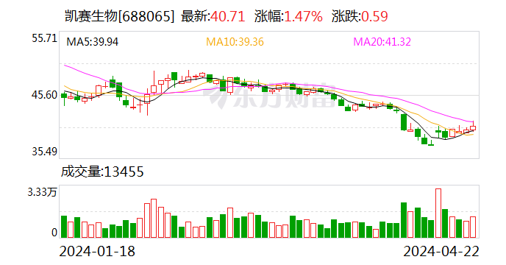Select the MA10:39.36 indicator label

[235, 42]
